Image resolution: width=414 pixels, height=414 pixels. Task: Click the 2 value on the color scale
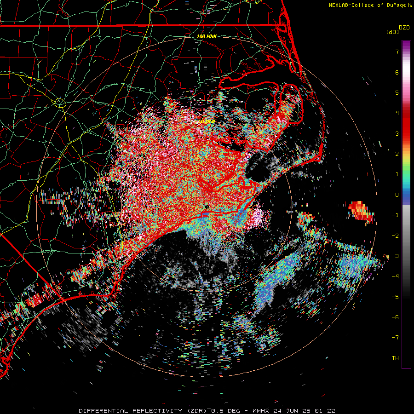click(397, 154)
